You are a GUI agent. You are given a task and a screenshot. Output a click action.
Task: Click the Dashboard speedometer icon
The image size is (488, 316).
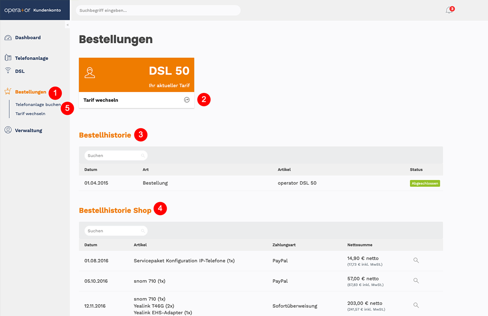click(x=8, y=38)
